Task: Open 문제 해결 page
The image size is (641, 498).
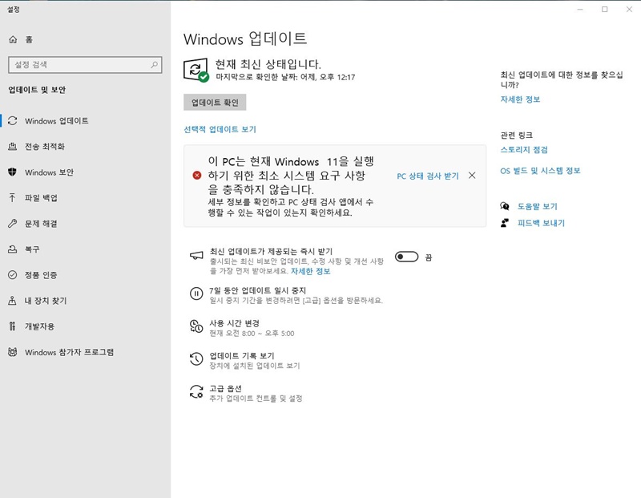Action: pos(85,224)
